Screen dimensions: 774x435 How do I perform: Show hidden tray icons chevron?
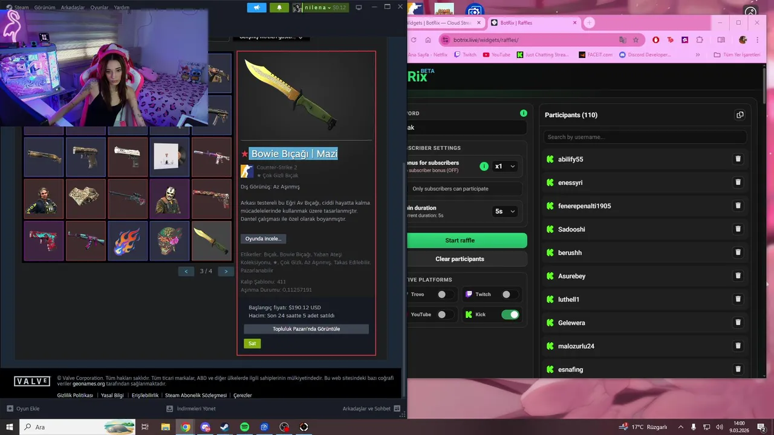680,427
